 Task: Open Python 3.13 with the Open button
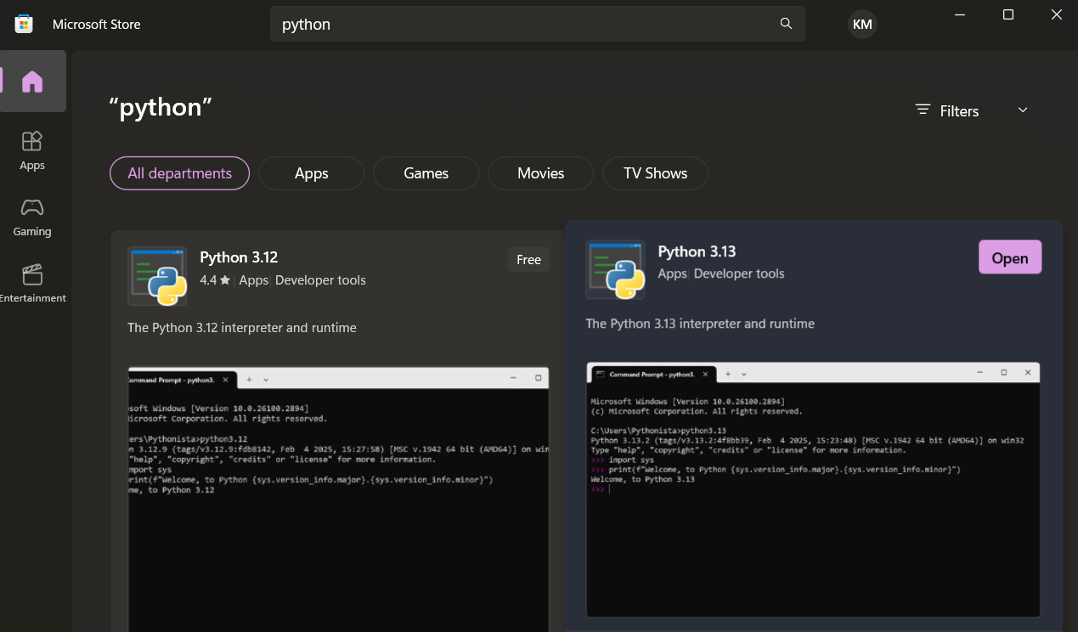1010,258
